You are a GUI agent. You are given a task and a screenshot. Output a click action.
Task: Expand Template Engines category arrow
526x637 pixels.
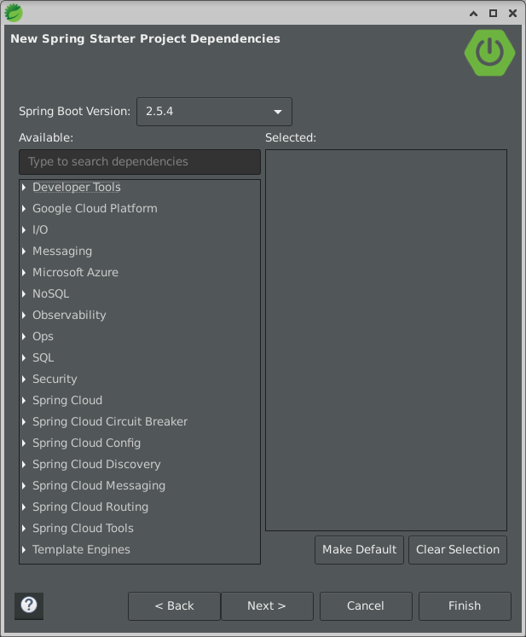tap(24, 550)
